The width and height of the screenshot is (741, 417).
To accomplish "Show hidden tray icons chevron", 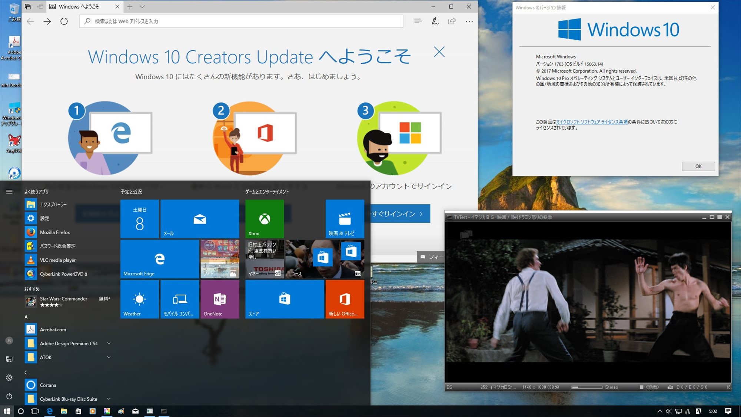I will tap(659, 411).
